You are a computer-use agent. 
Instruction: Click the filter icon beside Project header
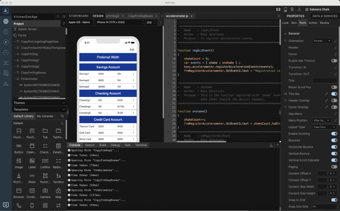point(64,24)
